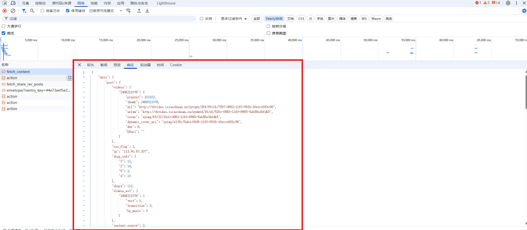Toggle the 反转 filter checkbox

pos(202,18)
